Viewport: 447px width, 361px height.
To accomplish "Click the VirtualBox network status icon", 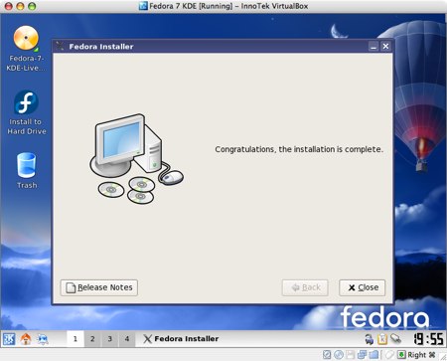I will [x=362, y=355].
